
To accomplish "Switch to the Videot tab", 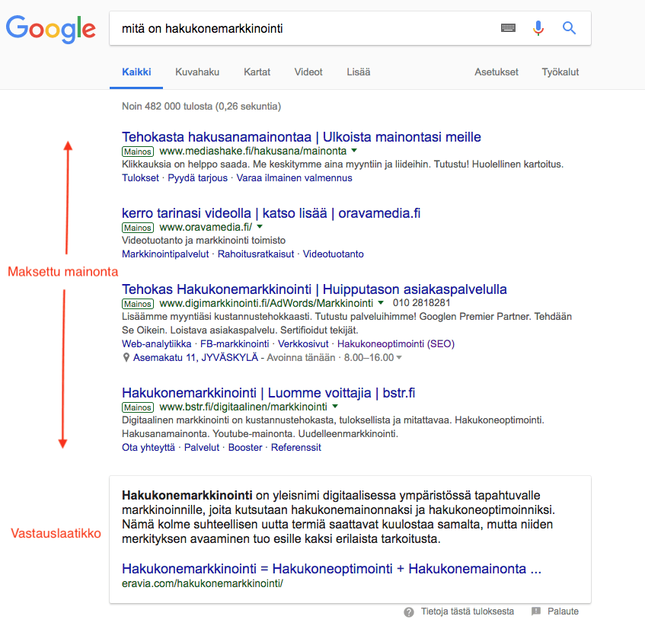I will coord(308,72).
